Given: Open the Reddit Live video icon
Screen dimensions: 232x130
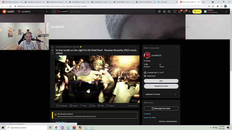Looking at the screenshot, I should pyautogui.click(x=169, y=12).
